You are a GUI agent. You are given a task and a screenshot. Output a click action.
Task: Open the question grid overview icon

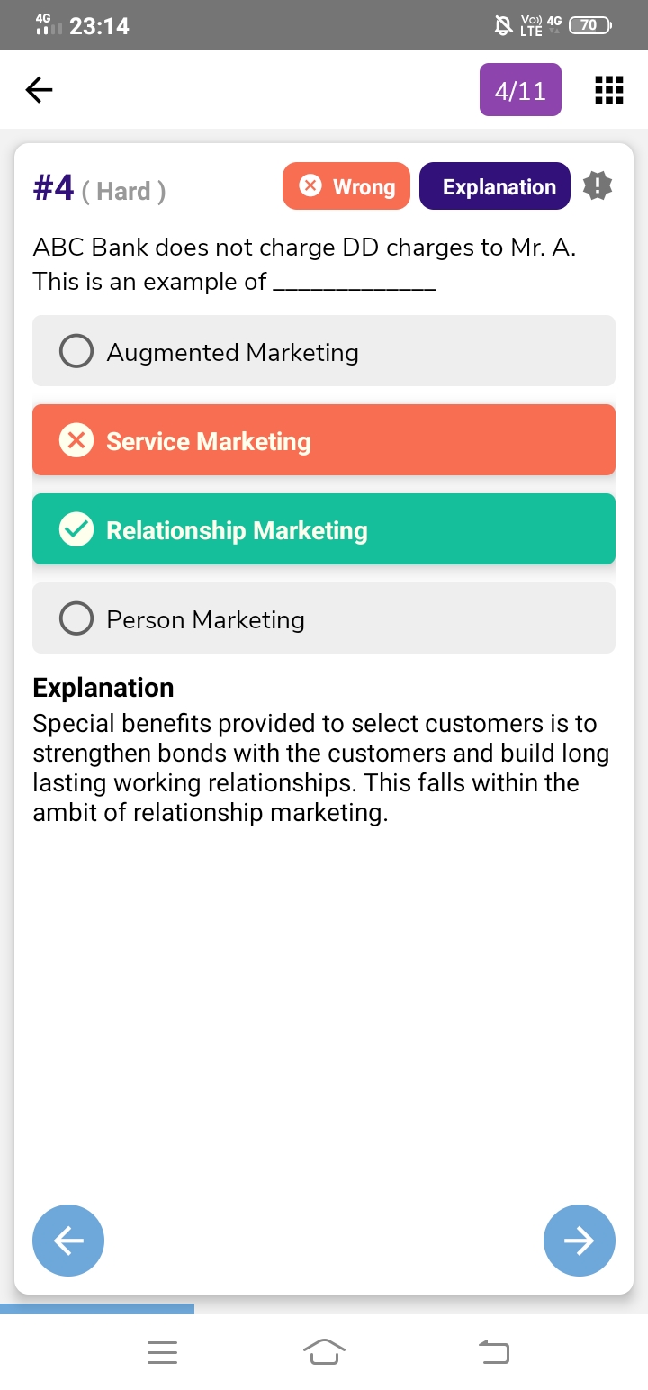click(609, 90)
